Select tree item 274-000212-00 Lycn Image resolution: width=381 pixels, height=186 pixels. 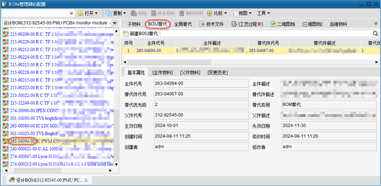[58, 164]
